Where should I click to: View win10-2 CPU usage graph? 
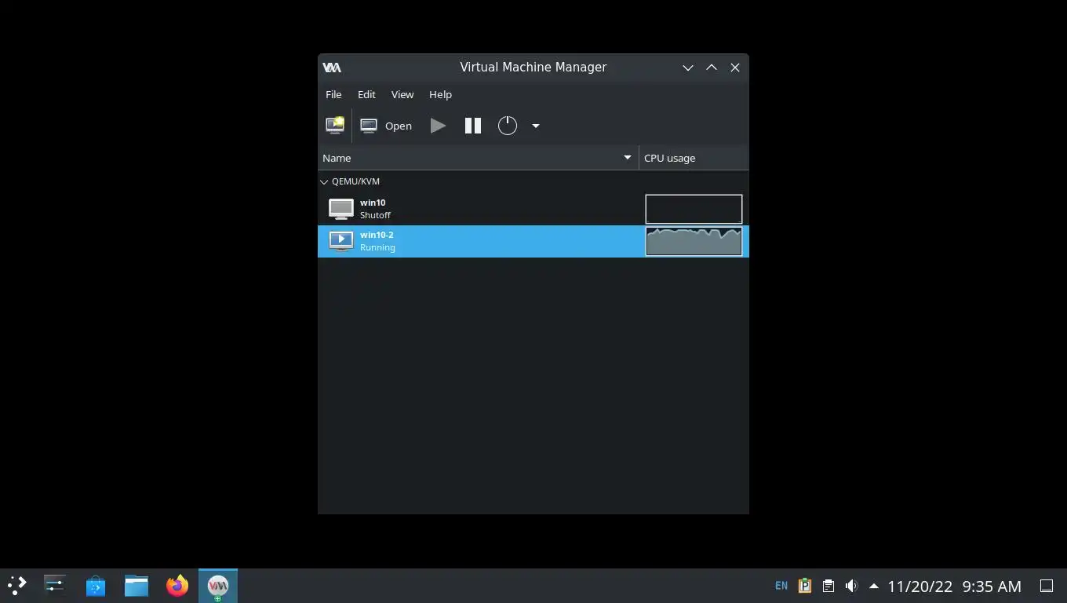pos(694,242)
